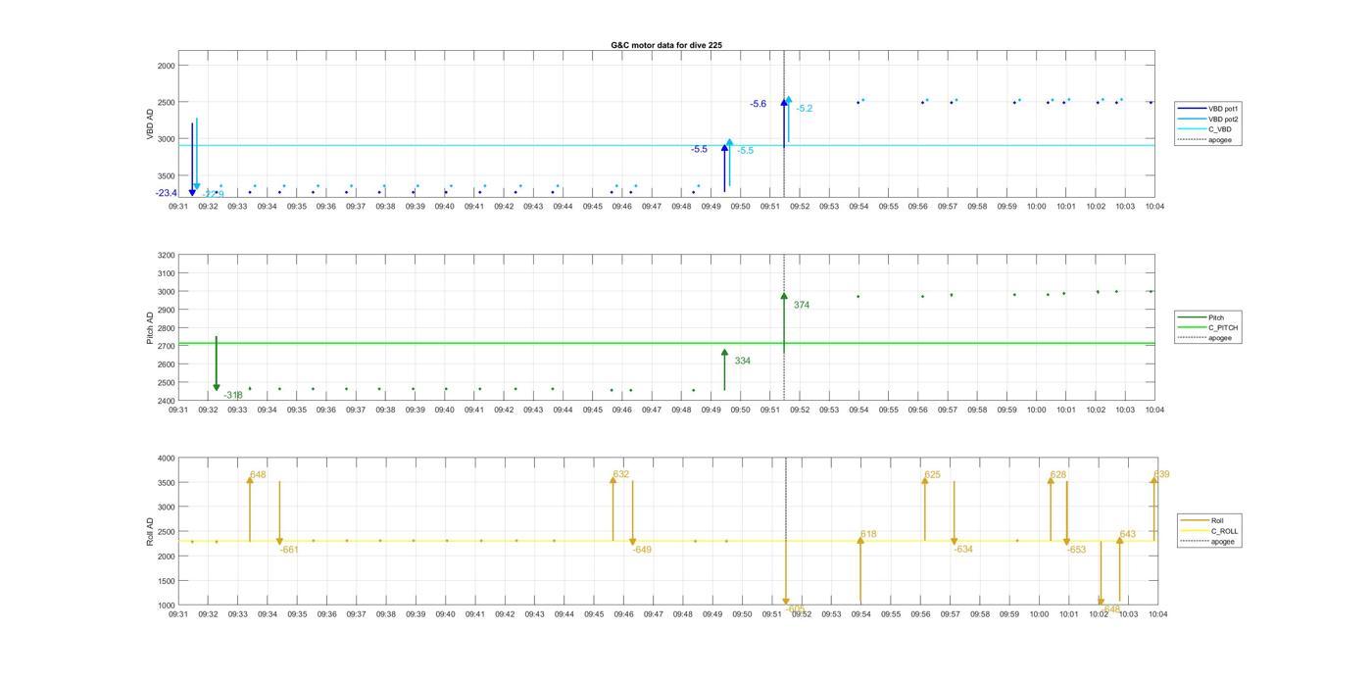1372x679 pixels.
Task: Click the '628' roll value label
Action: pyautogui.click(x=1058, y=475)
